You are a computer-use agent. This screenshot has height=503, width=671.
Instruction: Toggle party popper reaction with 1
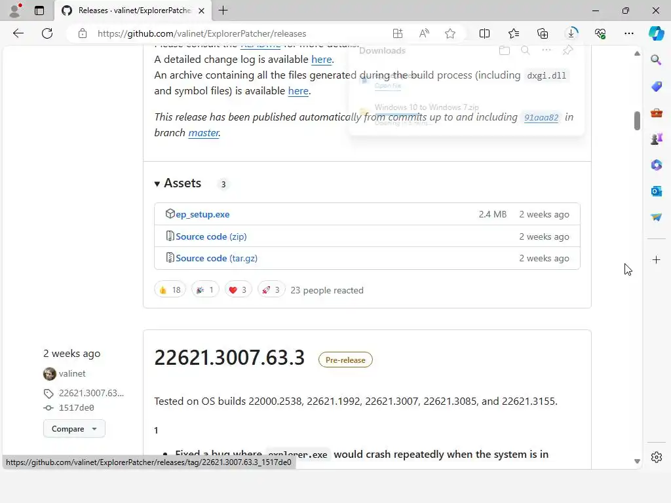pyautogui.click(x=205, y=290)
